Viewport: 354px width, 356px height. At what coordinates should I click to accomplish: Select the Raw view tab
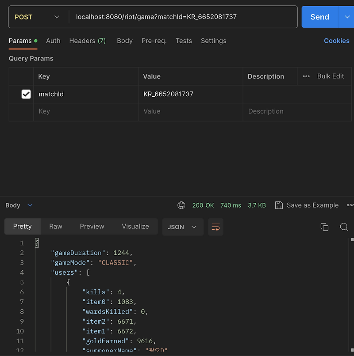coord(56,226)
